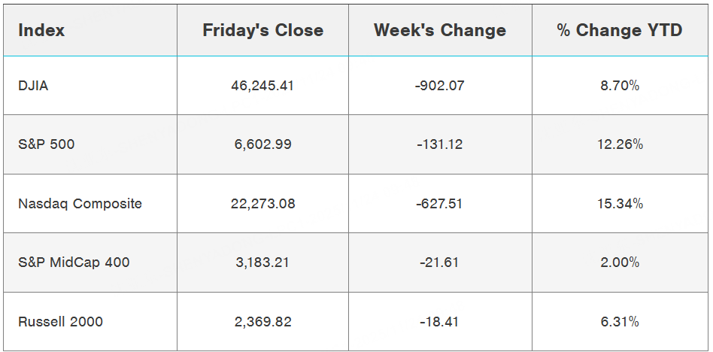Select Russell 2000 close 2,369.82
The height and width of the screenshot is (352, 713).
point(262,322)
